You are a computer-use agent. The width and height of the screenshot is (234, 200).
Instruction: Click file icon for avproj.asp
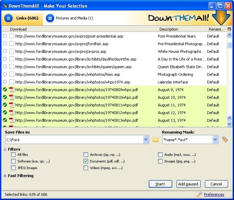[12, 51]
